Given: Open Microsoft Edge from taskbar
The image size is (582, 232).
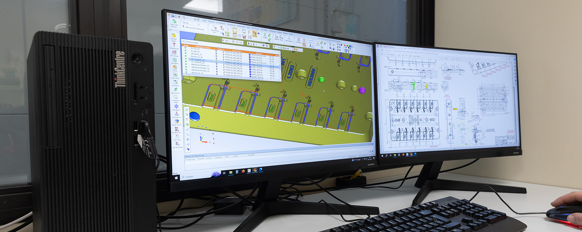Looking at the screenshot, I should [261, 170].
